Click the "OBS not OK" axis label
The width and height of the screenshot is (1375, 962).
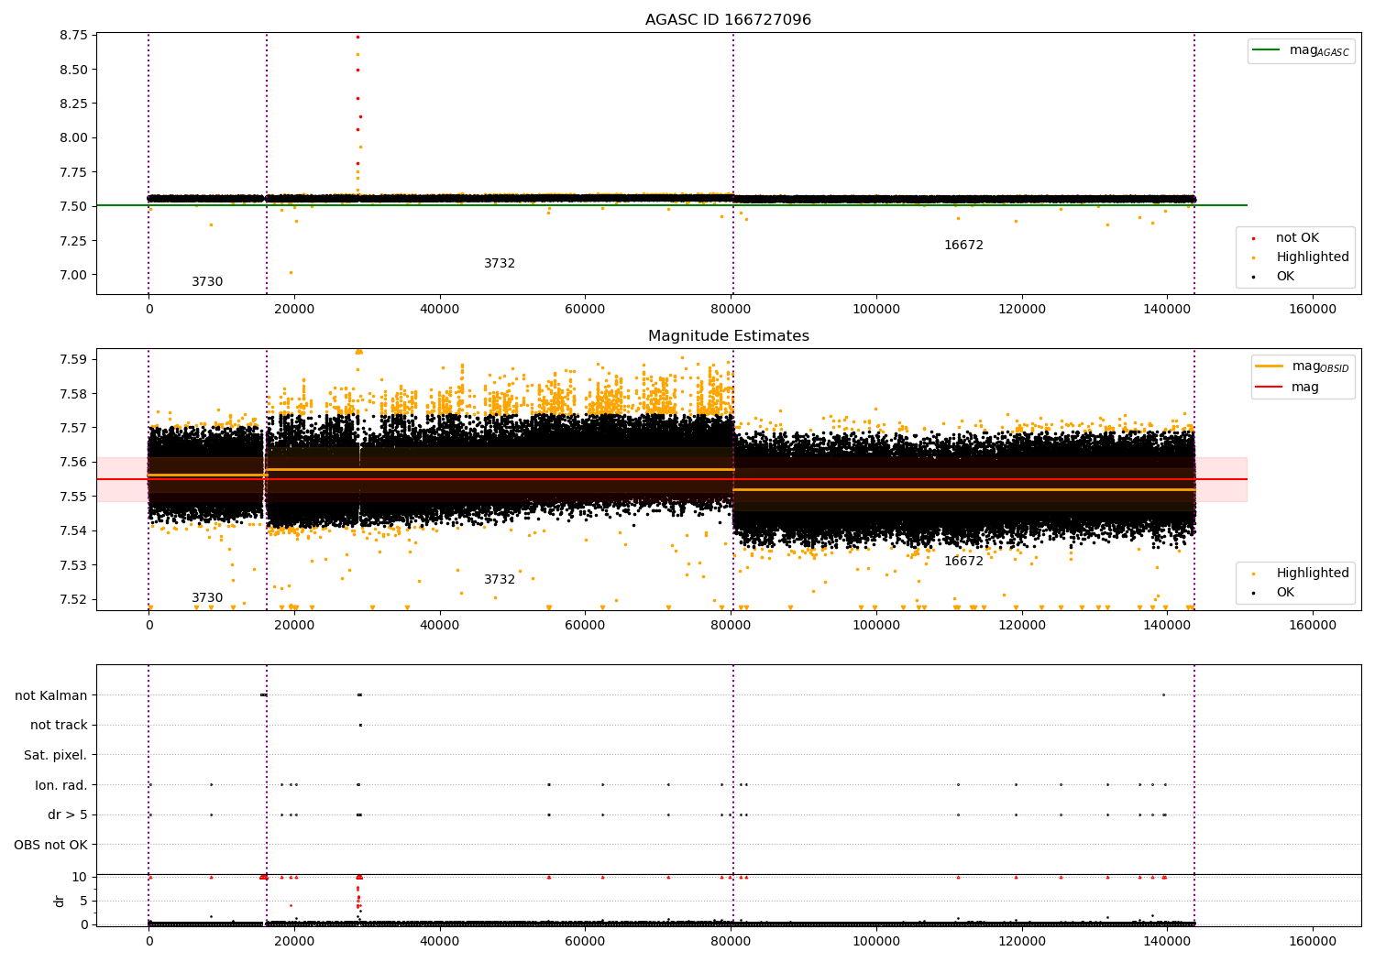(x=51, y=845)
